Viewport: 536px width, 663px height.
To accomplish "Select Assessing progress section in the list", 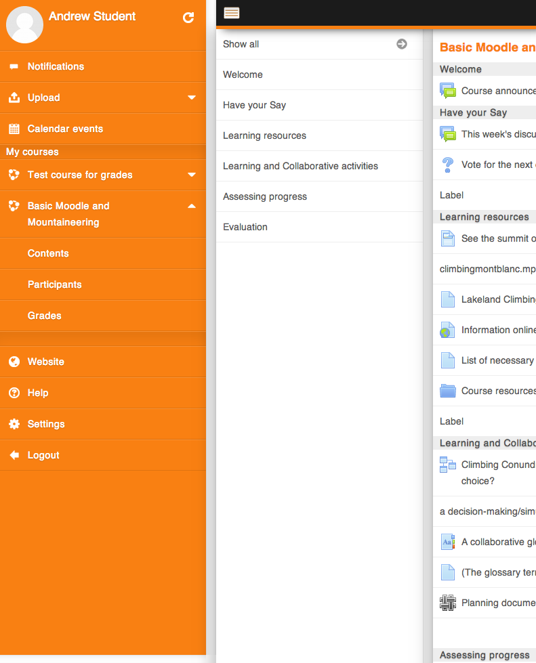I will coord(319,196).
